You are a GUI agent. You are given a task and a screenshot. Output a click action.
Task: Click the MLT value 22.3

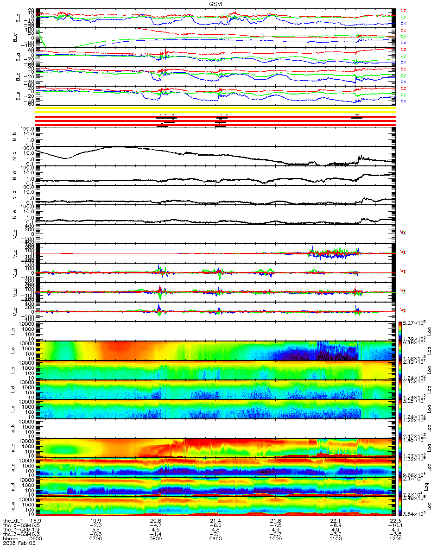(395, 520)
